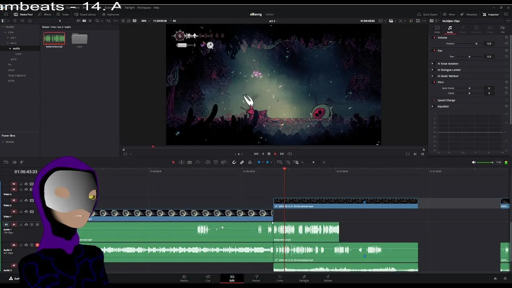Expand the act 1 bin
The image size is (512, 288).
[x=8, y=38]
